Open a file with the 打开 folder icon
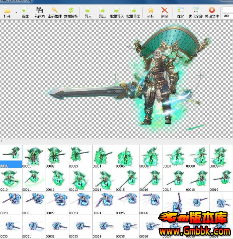The height and width of the screenshot is (239, 233). point(7,12)
